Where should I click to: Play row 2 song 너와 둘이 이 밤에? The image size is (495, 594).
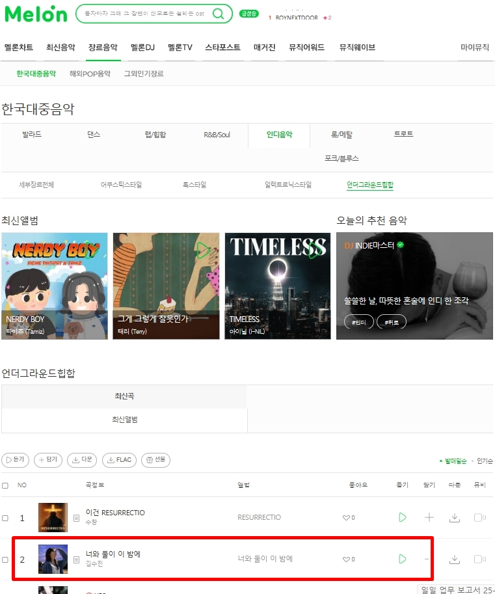(402, 559)
